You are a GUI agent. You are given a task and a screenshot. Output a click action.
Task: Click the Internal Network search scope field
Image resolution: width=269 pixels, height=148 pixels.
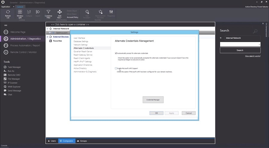coord(243,38)
